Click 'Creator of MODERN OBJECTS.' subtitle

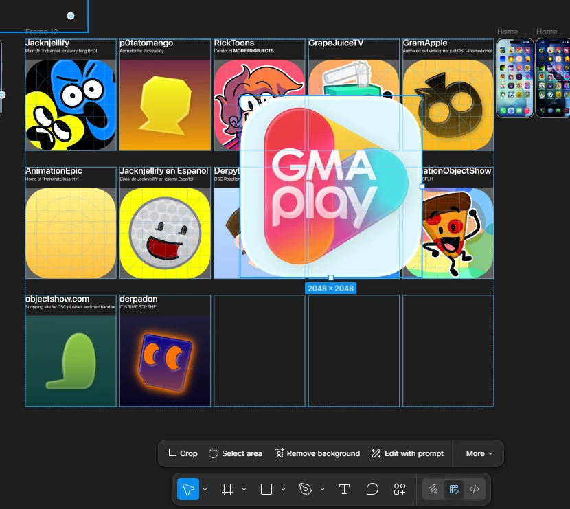tap(244, 51)
